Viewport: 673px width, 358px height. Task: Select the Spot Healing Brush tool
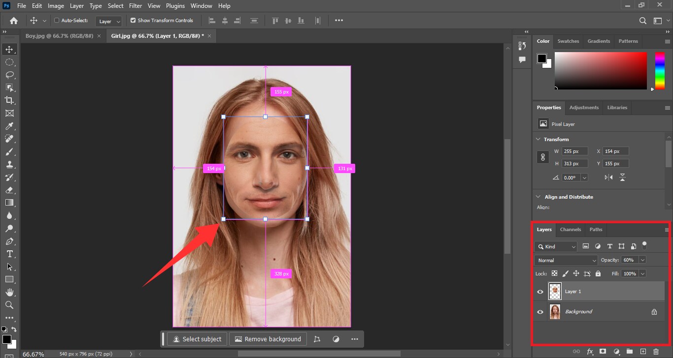pyautogui.click(x=9, y=139)
